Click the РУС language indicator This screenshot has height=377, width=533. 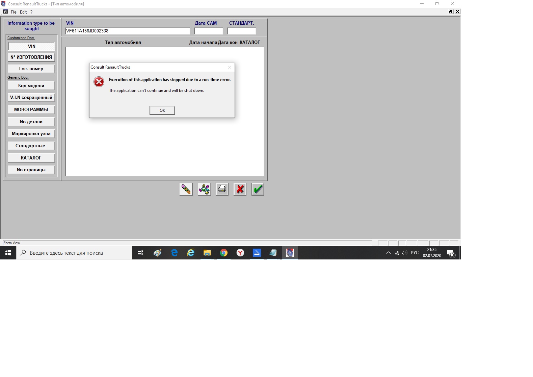pyautogui.click(x=415, y=253)
